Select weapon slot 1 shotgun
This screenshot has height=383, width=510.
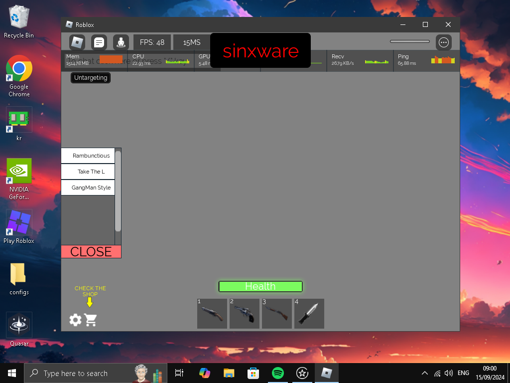[x=212, y=314]
